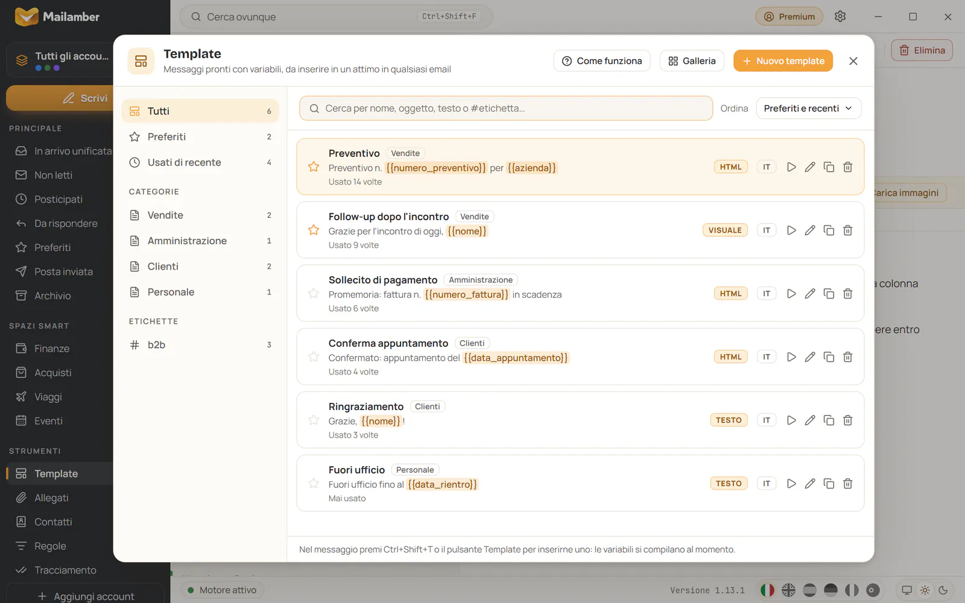This screenshot has height=603, width=965.
Task: Create a Nuovo template
Action: click(x=783, y=61)
